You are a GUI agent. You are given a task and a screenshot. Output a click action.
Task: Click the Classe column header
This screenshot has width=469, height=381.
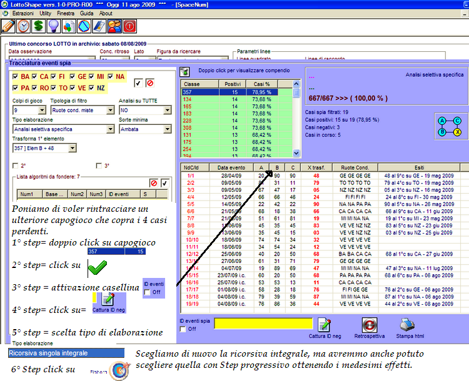tap(200, 84)
